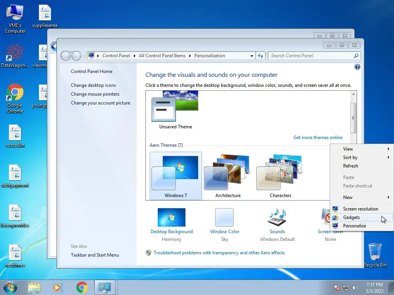Click Get more themes online link
The width and height of the screenshot is (394, 295).
(318, 137)
